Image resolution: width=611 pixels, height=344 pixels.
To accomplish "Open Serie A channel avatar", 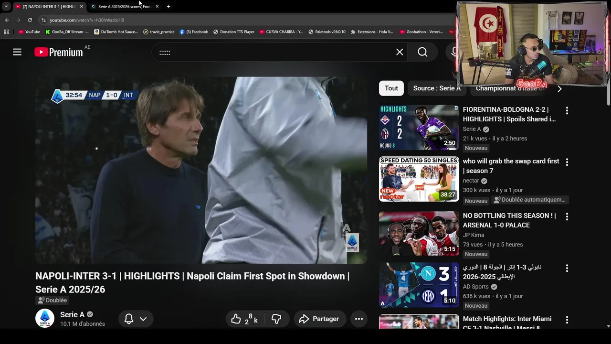I will (45, 318).
